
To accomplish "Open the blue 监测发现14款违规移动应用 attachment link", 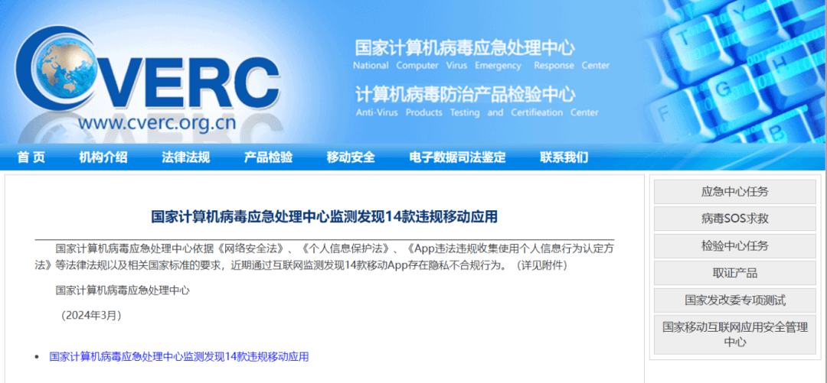I will 178,357.
